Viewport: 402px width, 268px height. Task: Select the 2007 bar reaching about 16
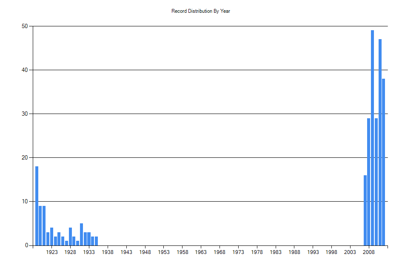pyautogui.click(x=365, y=210)
